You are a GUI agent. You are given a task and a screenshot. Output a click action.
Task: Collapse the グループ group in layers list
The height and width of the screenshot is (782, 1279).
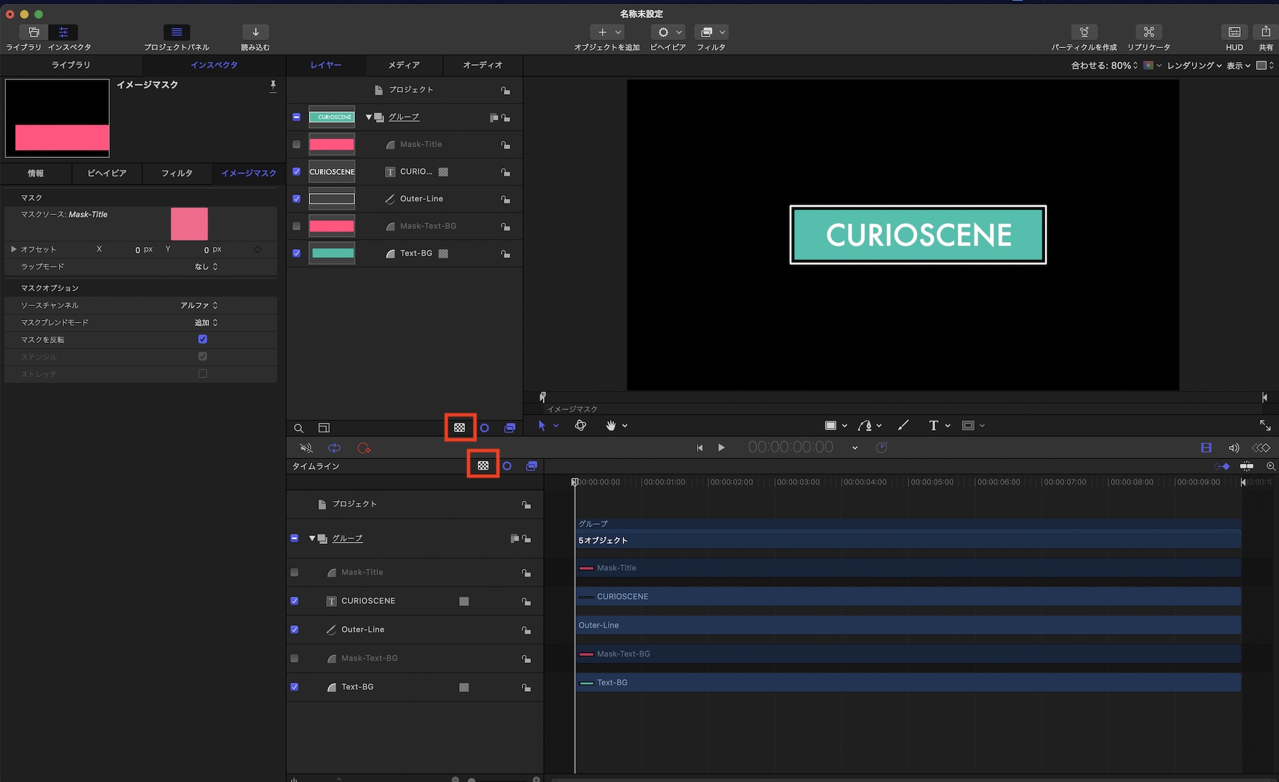pyautogui.click(x=369, y=117)
